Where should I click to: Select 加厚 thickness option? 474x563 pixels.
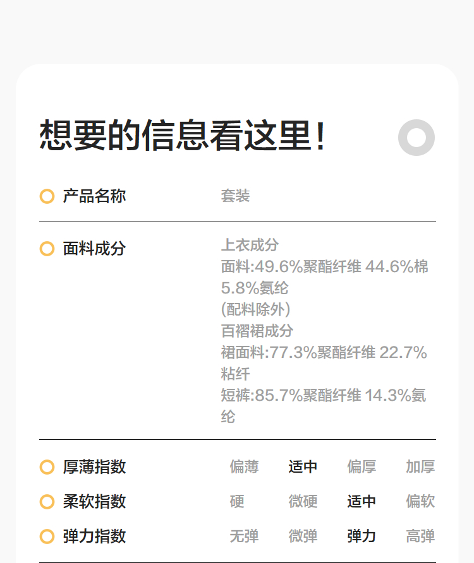click(x=420, y=467)
